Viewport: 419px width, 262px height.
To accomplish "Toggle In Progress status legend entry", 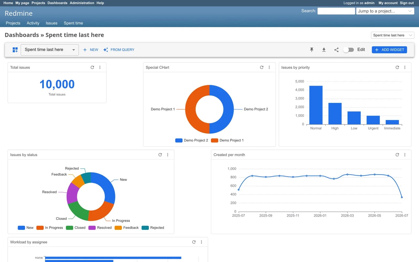I will 50,228.
